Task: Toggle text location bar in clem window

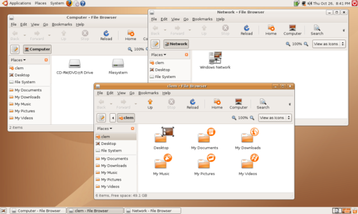Action: pos(101,118)
